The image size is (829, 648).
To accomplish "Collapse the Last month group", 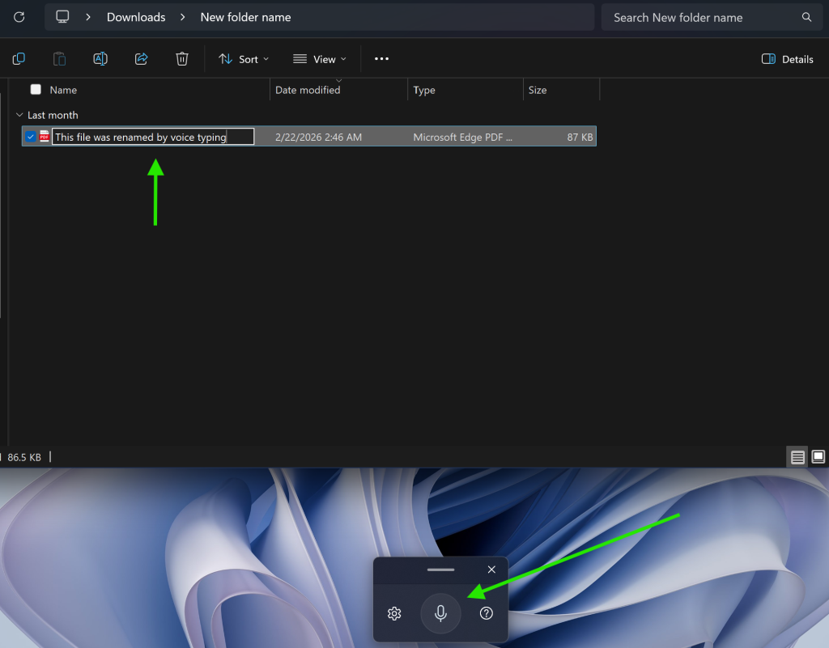I will (x=20, y=115).
